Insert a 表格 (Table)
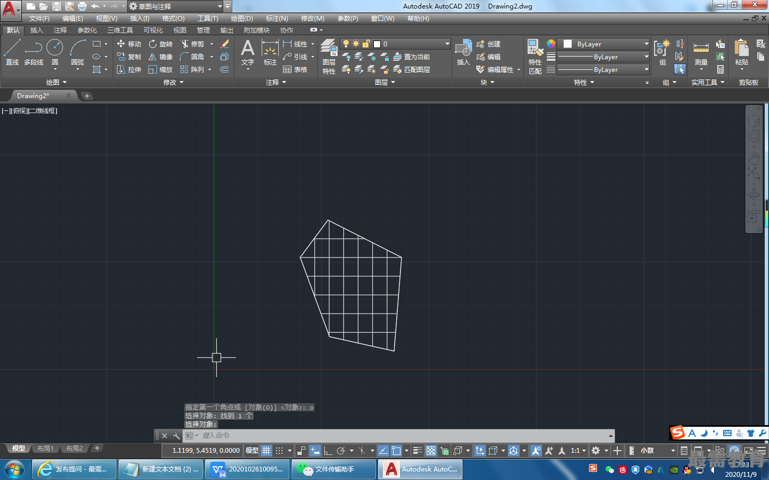The image size is (769, 480). [x=295, y=69]
